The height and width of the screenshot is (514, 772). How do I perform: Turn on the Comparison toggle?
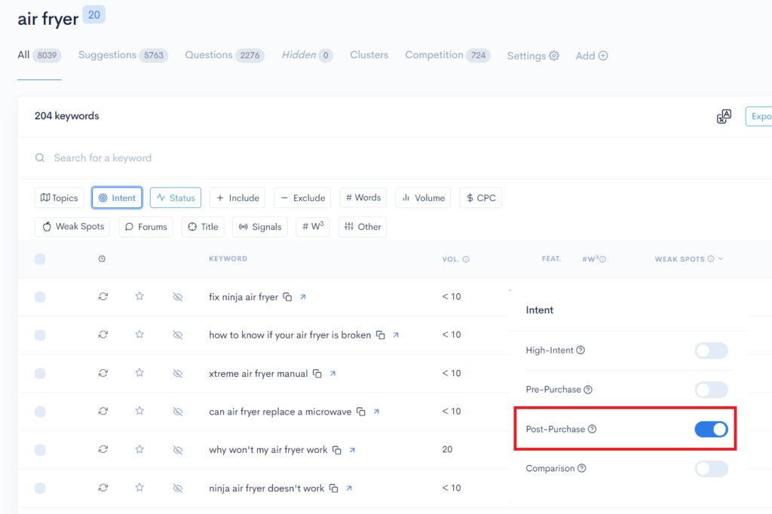[711, 468]
